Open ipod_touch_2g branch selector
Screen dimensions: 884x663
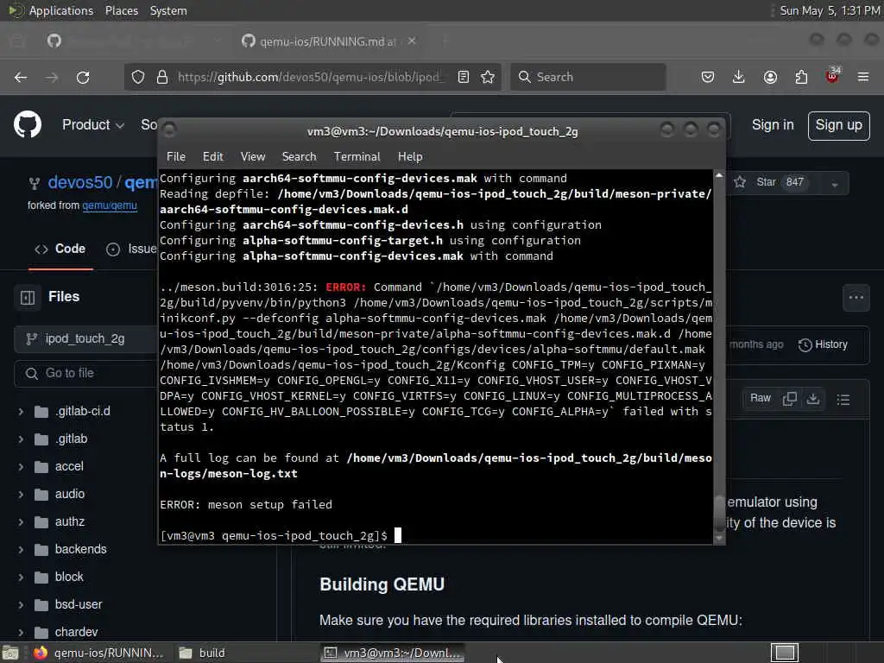coord(85,338)
